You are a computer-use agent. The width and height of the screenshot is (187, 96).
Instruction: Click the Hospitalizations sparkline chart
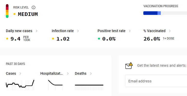[x=55, y=85]
